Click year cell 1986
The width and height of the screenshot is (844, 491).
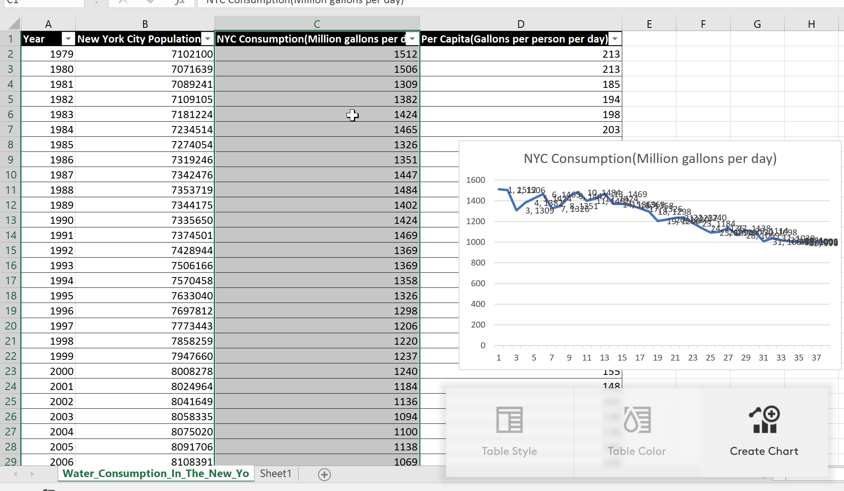pyautogui.click(x=48, y=160)
